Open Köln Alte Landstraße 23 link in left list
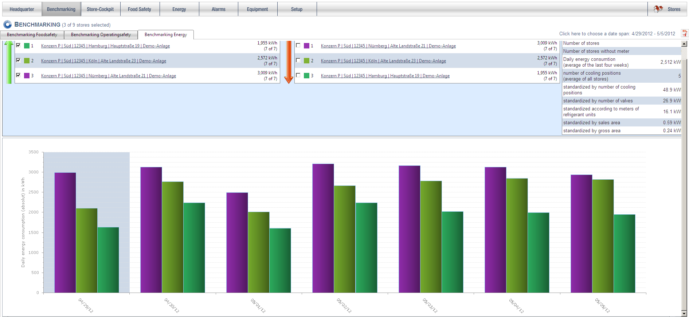Viewport: 689px width, 317px height. [x=103, y=61]
